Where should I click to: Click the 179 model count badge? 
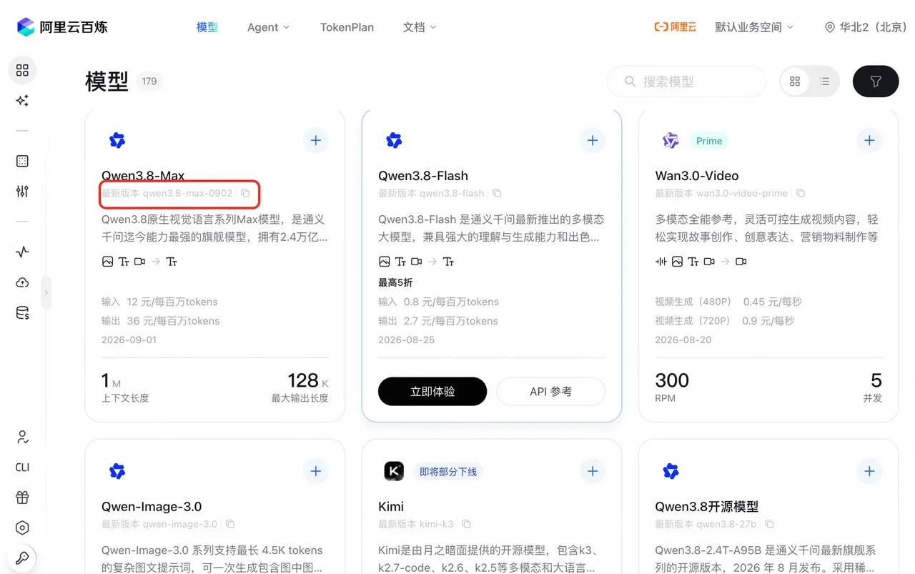point(149,81)
